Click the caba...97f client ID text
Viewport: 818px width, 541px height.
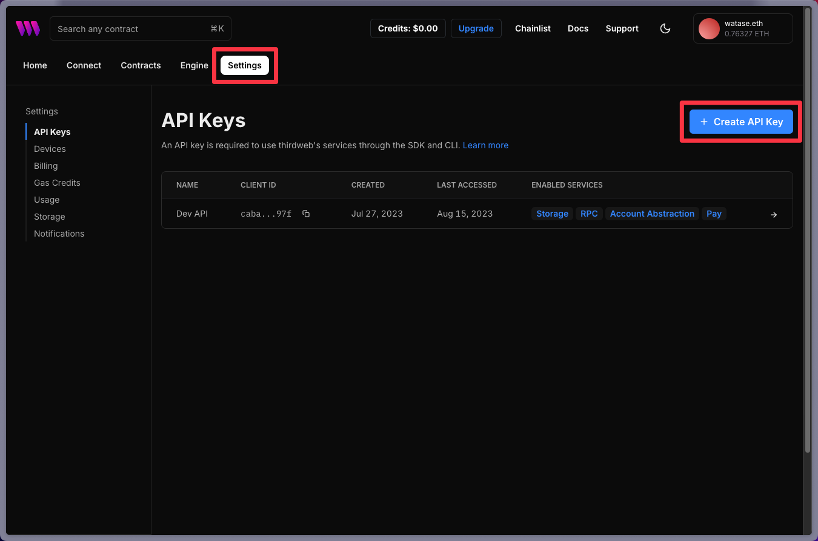point(266,214)
